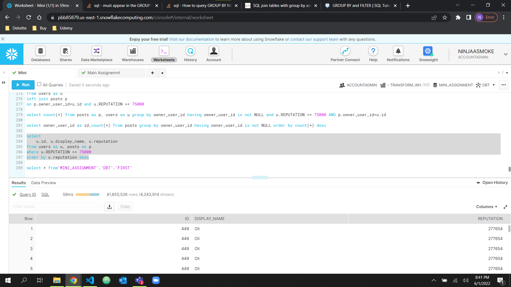The image size is (511, 287).
Task: Open the Account section
Action: (x=214, y=54)
